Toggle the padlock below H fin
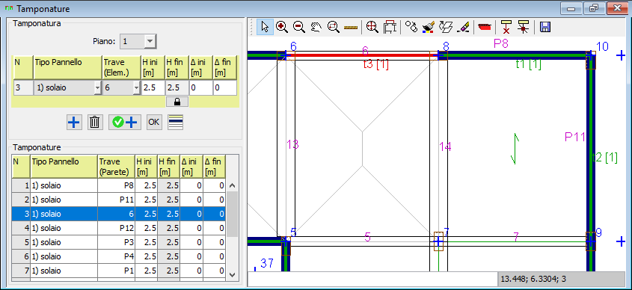 [x=177, y=102]
